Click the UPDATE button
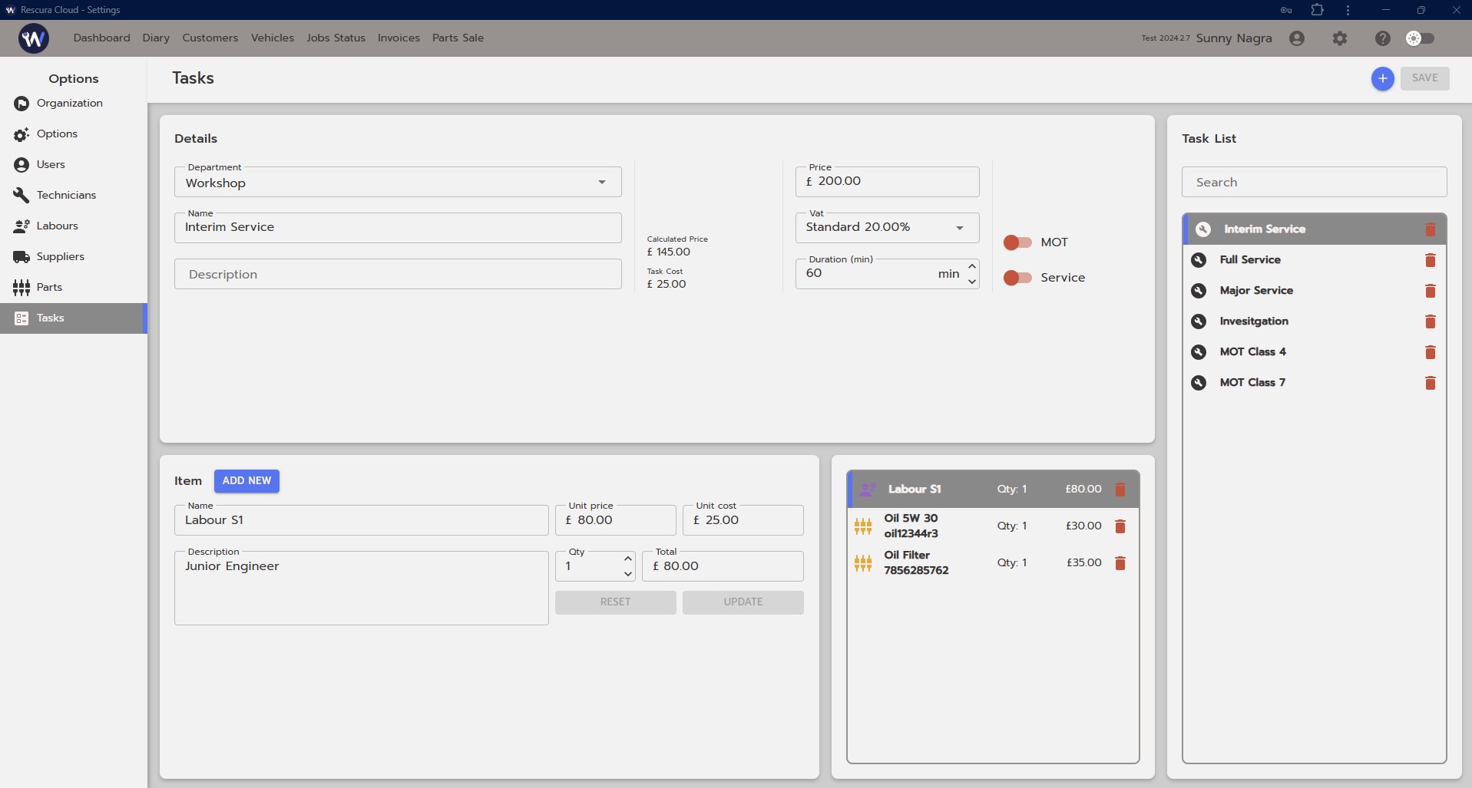The width and height of the screenshot is (1472, 788). point(743,602)
